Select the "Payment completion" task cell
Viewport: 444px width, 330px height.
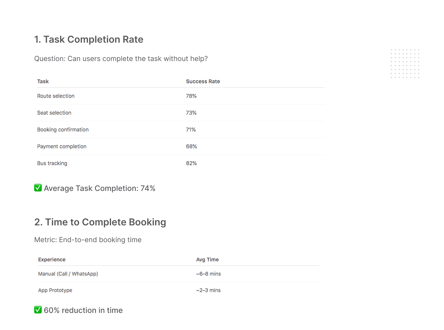(62, 146)
